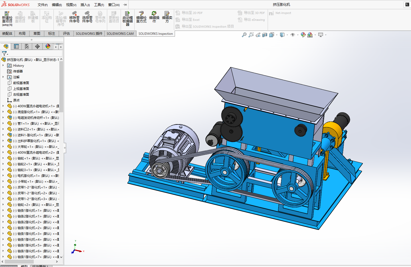Open the 工具(T) menu

point(99,5)
